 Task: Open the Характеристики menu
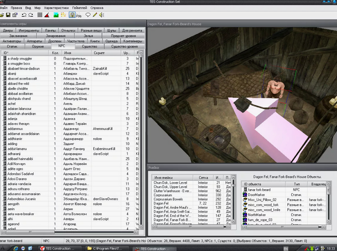click(x=56, y=8)
